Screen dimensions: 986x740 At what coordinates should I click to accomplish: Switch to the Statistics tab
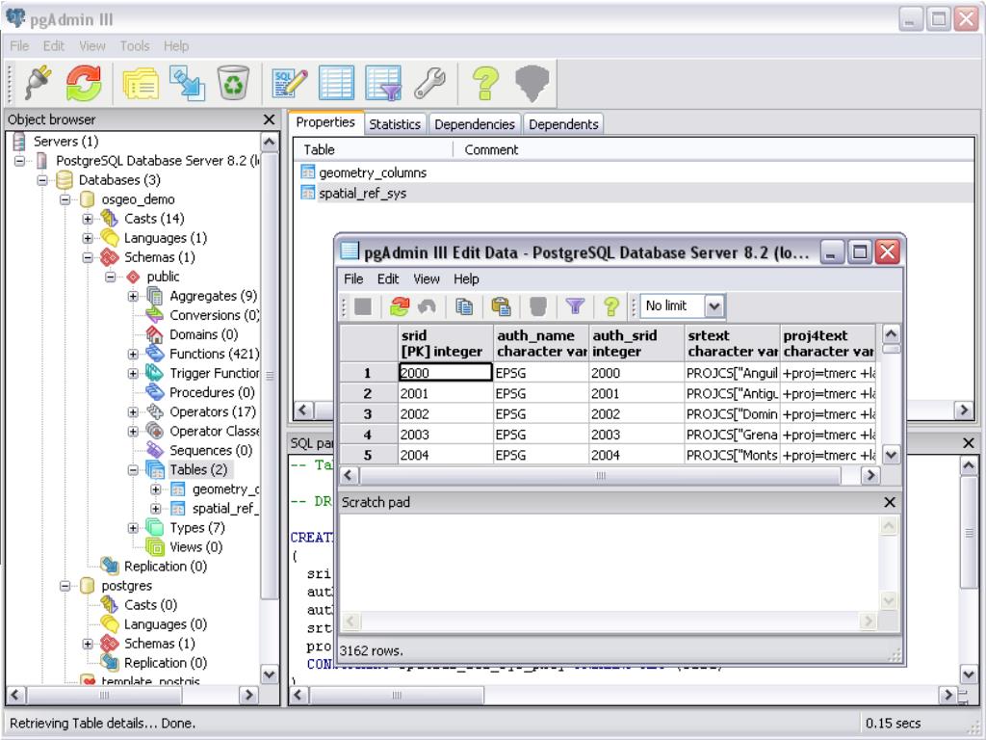(395, 124)
